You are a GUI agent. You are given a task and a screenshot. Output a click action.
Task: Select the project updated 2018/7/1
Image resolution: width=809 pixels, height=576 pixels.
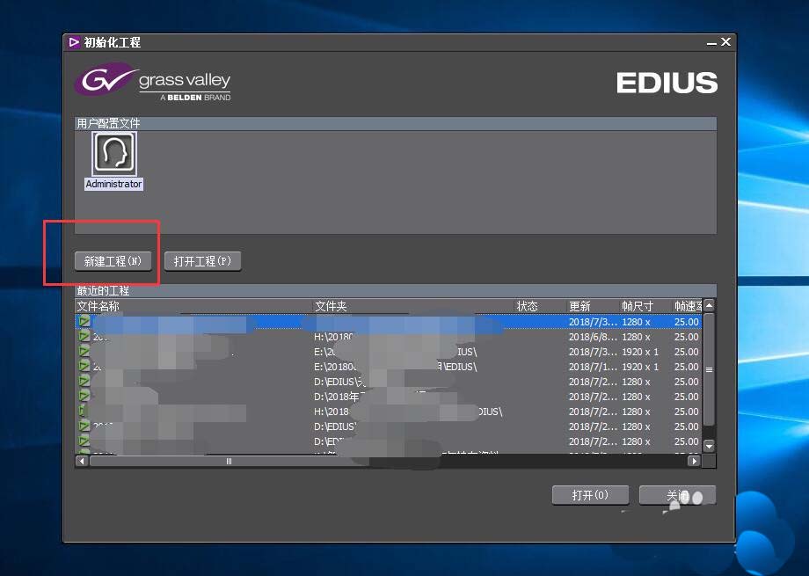(x=389, y=367)
